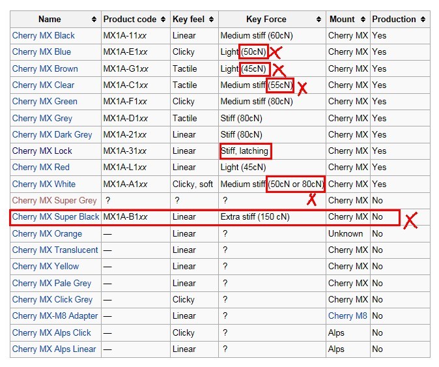This screenshot has width=439, height=367.
Task: Click the Cherry MX Orange link
Action: (x=47, y=233)
